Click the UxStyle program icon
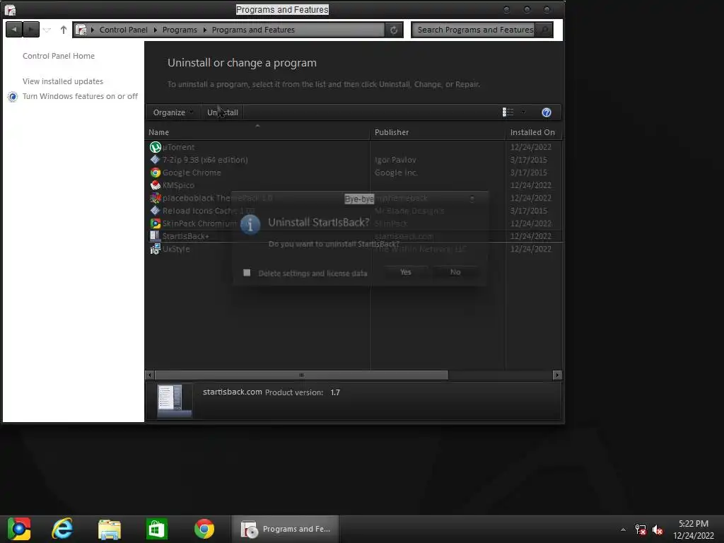 155,249
